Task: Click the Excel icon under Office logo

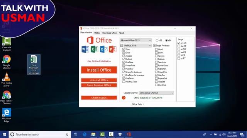Action: (x=94, y=49)
